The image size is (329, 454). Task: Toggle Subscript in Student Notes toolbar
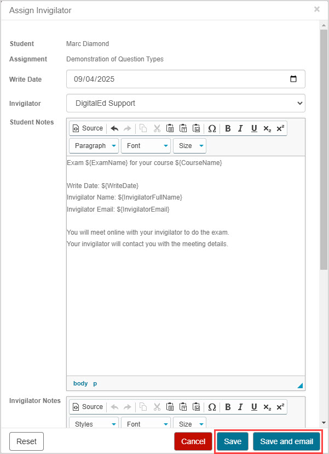click(267, 128)
